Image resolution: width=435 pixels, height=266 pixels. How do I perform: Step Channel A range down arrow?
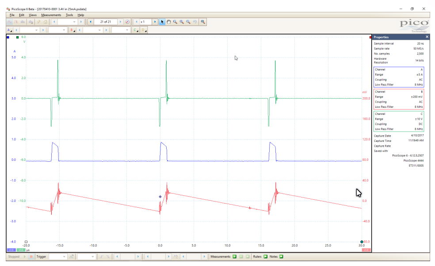pyautogui.click(x=16, y=30)
